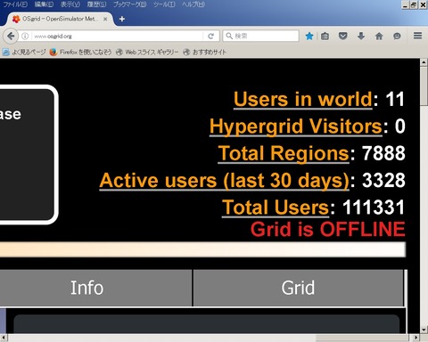Image resolution: width=428 pixels, height=342 pixels.
Task: Open a new tab with plus button
Action: 122,19
